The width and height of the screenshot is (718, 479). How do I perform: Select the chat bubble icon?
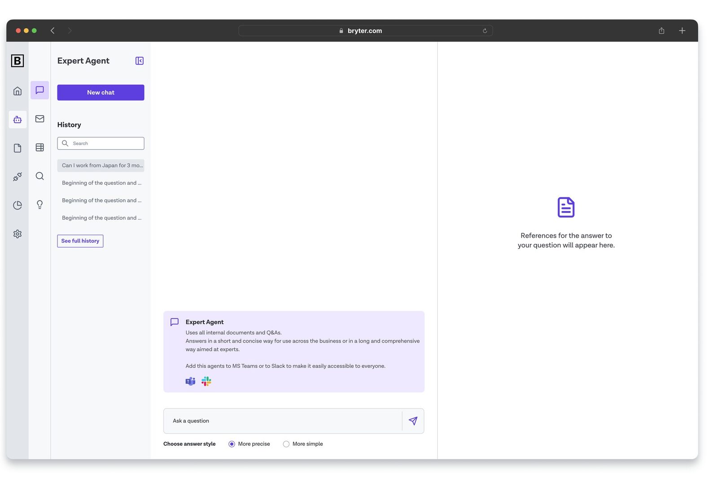(x=40, y=90)
